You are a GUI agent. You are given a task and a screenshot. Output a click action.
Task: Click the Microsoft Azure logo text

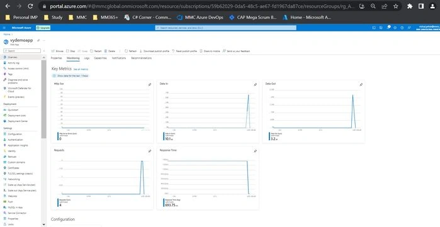point(21,28)
